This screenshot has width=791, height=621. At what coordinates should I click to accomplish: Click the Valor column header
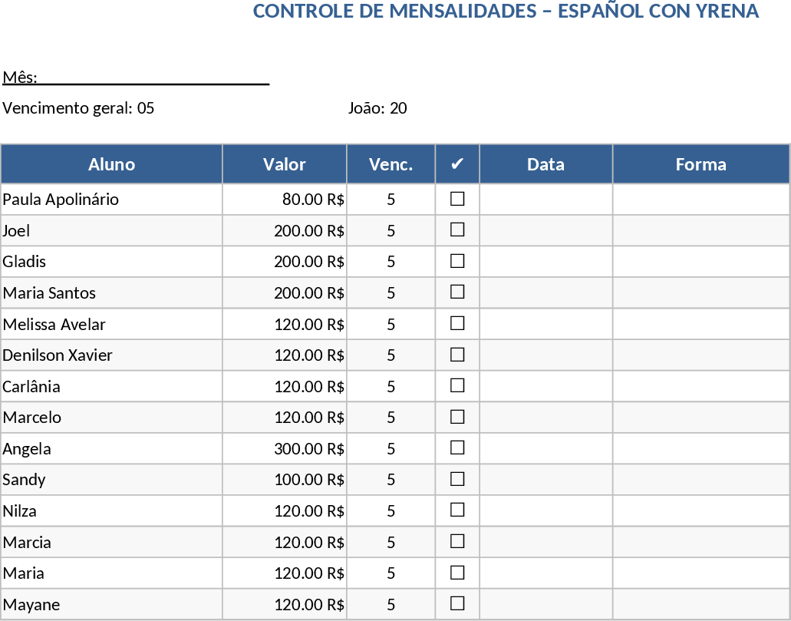(284, 164)
